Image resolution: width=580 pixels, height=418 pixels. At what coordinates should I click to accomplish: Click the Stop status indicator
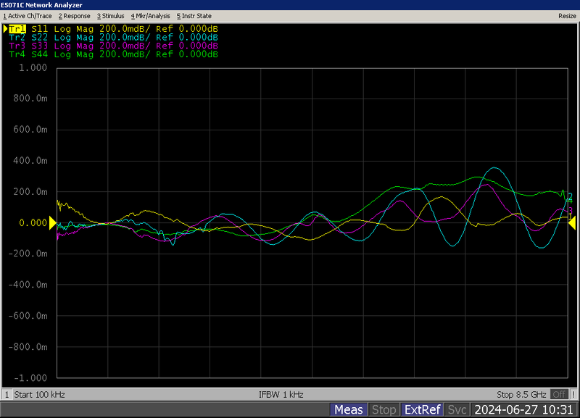point(384,410)
